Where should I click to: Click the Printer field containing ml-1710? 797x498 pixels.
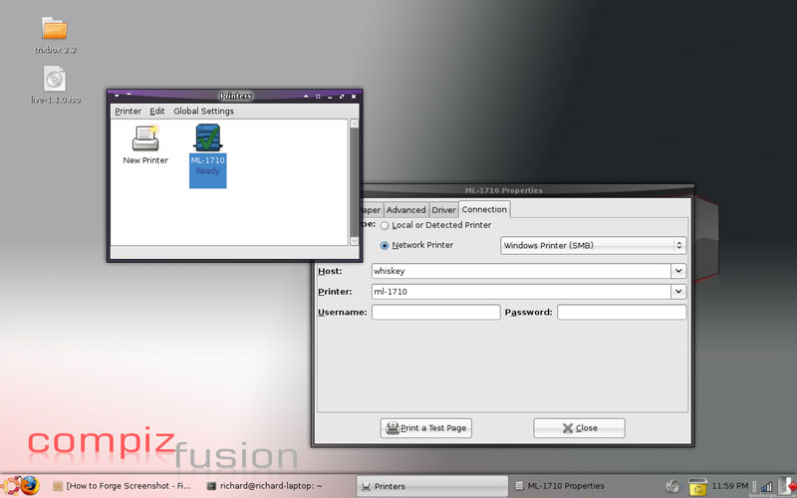point(521,292)
